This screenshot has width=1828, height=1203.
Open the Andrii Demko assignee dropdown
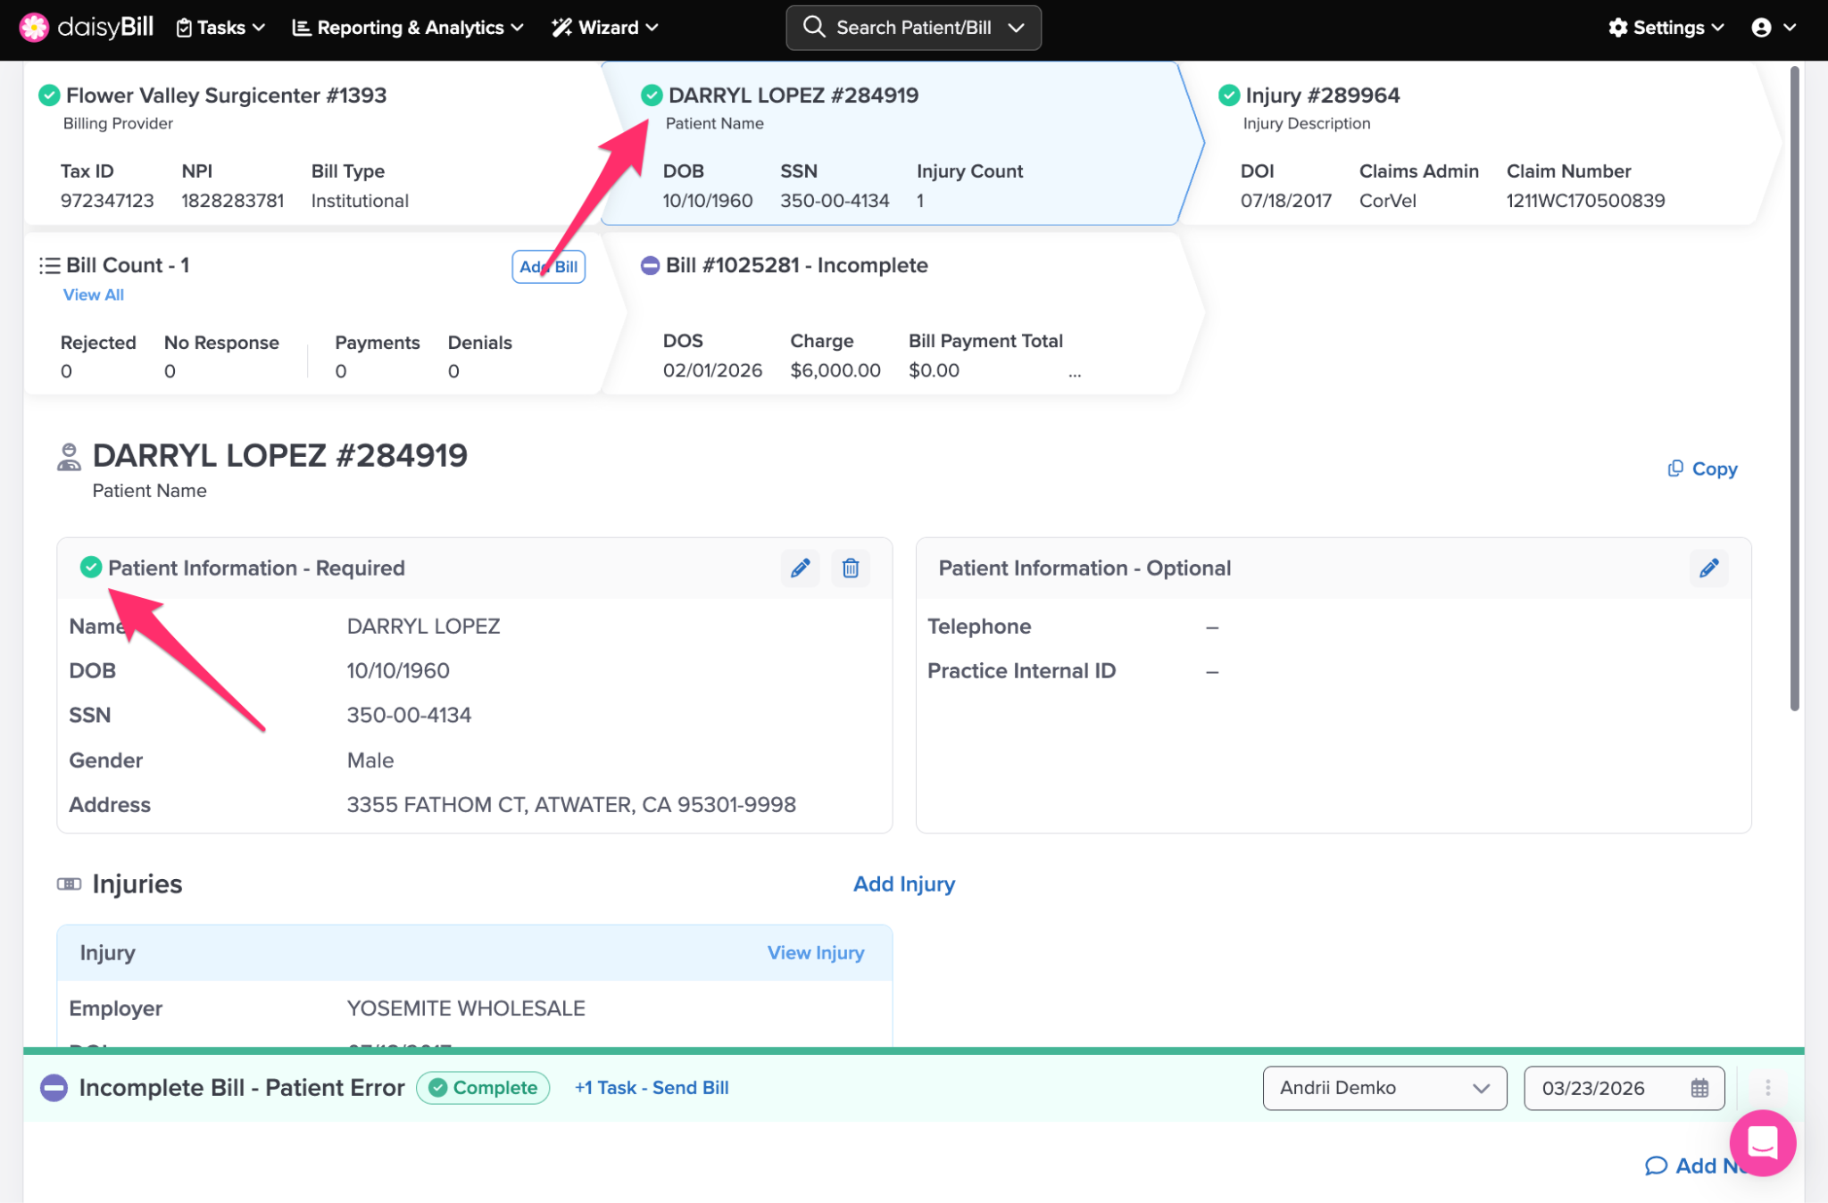(1384, 1088)
